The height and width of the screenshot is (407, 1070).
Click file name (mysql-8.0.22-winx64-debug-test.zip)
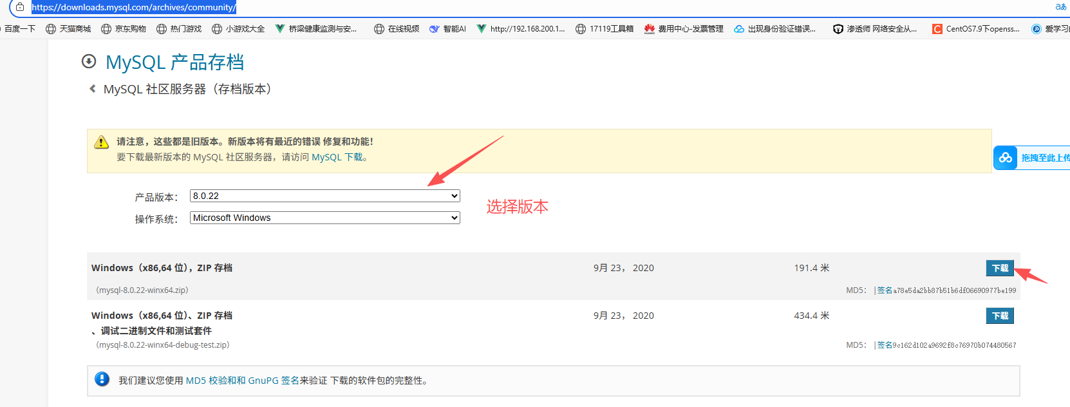coord(163,345)
